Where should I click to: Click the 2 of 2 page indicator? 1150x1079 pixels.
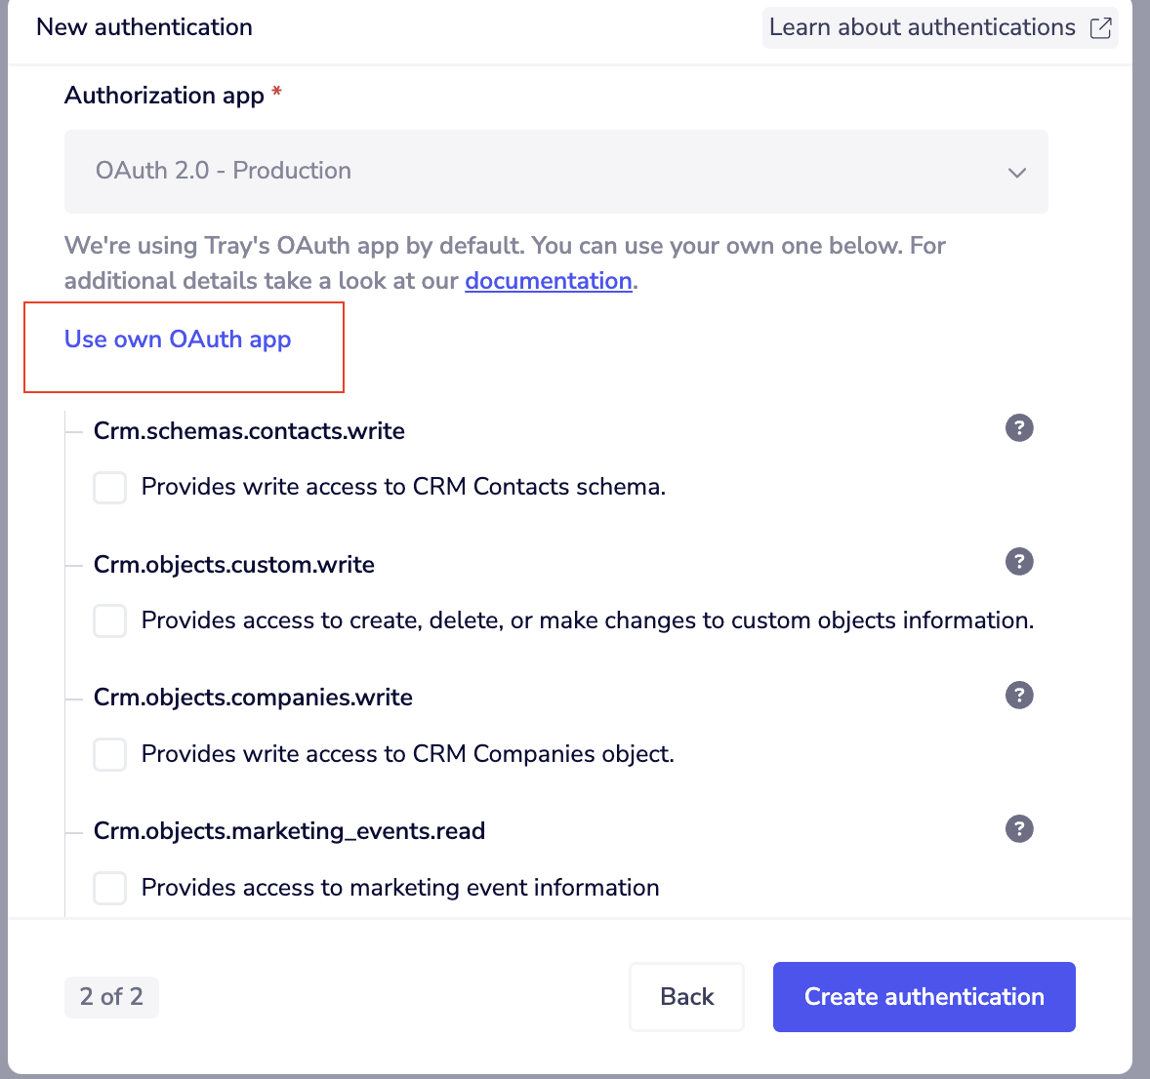(x=111, y=996)
